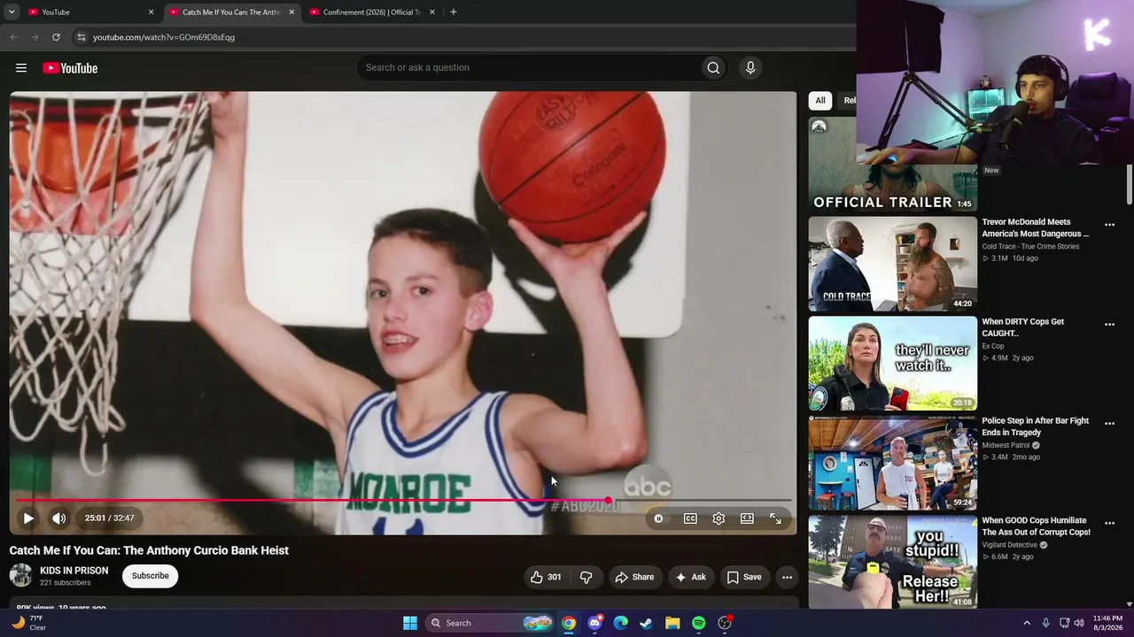Visit the KIDS IN PRISON channel name
The width and height of the screenshot is (1134, 637).
point(74,571)
